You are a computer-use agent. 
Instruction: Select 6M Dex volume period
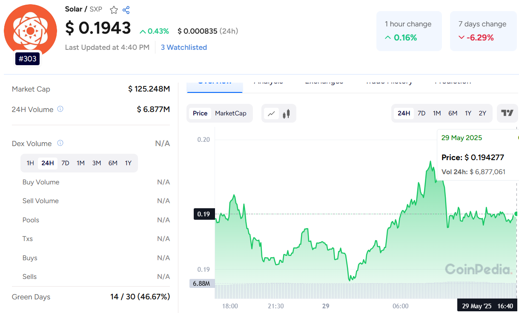[113, 163]
